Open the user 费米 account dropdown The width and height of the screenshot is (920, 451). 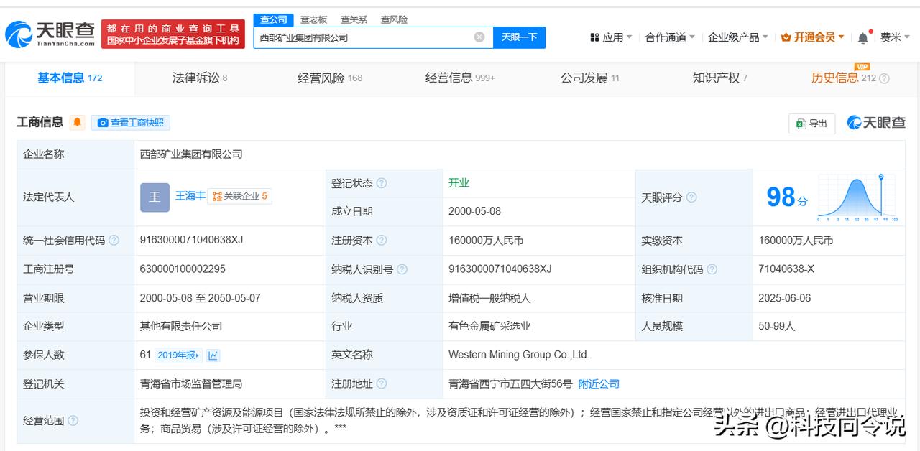click(x=895, y=37)
